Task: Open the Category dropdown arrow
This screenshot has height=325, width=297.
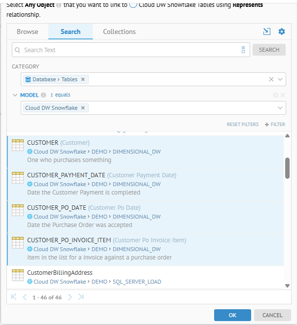Action: coord(281,79)
